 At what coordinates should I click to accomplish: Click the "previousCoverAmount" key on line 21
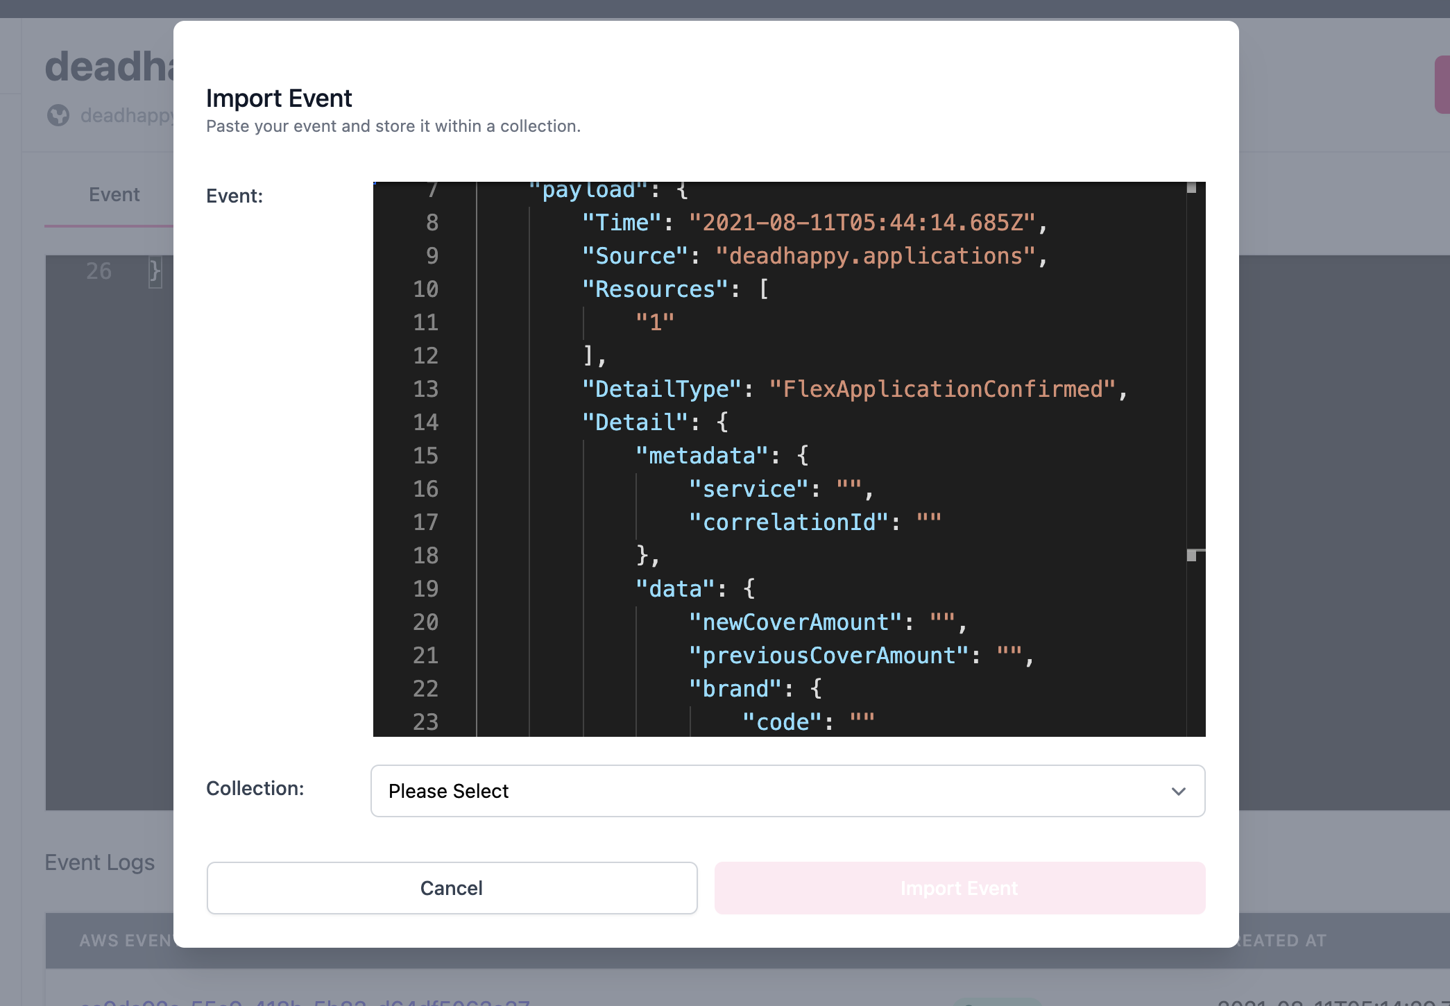tap(828, 656)
